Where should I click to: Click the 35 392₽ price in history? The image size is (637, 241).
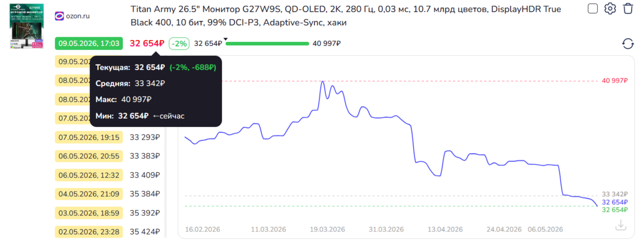point(145,212)
